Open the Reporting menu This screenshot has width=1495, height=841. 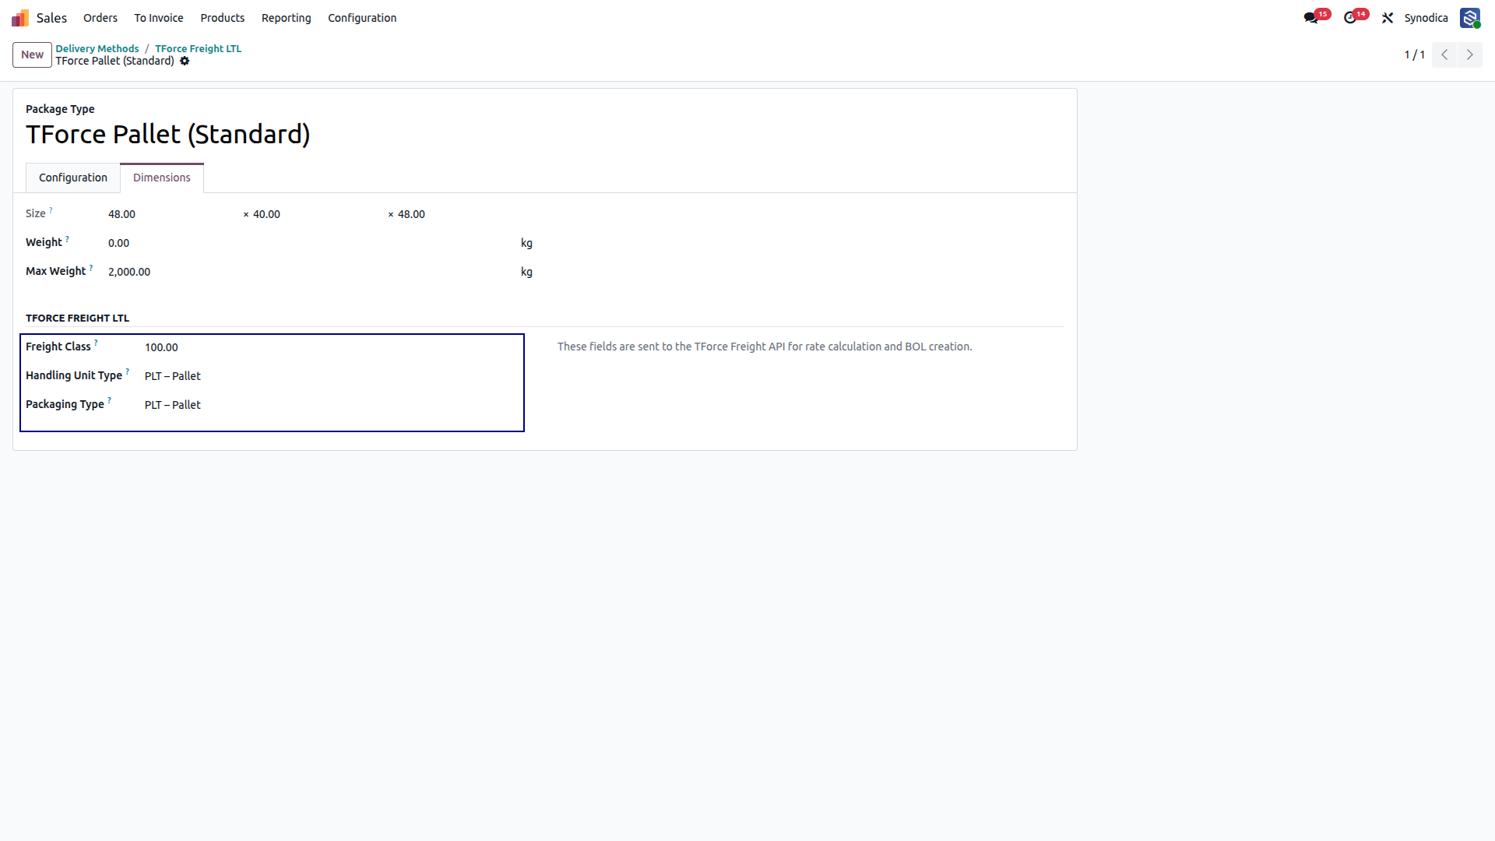(x=286, y=18)
